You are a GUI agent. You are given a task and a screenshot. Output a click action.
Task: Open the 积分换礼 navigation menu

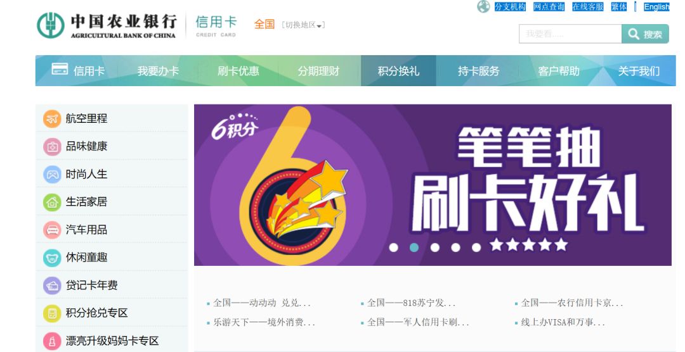point(398,71)
